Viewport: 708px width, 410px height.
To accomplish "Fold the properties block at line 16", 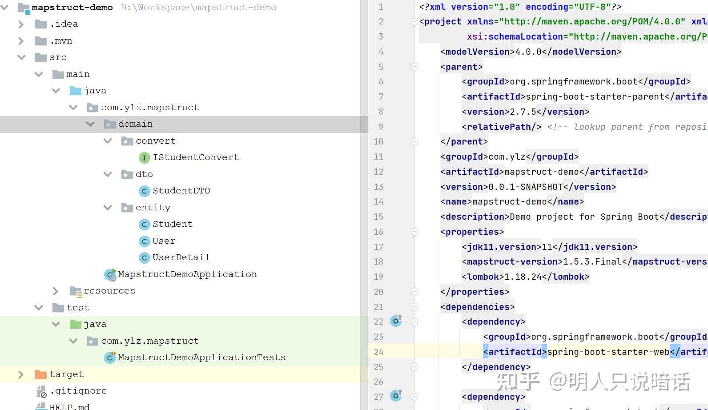I will (x=414, y=232).
